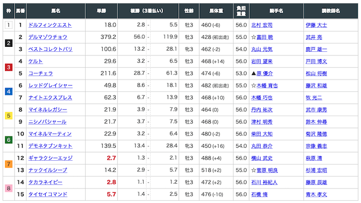Open trainer 杉浦 宏昭 link

(x=316, y=170)
